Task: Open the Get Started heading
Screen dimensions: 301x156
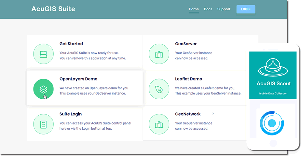Action: tap(71, 44)
